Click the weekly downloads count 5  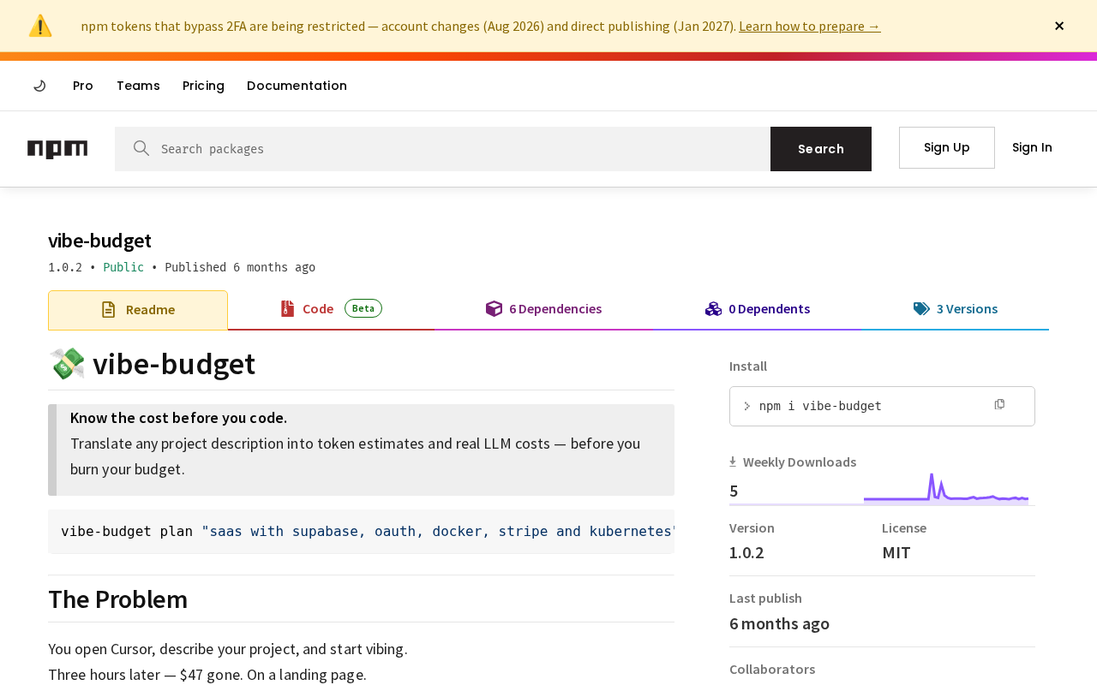[x=734, y=491]
